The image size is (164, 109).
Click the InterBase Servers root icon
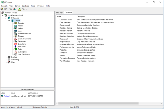pos(2,13)
